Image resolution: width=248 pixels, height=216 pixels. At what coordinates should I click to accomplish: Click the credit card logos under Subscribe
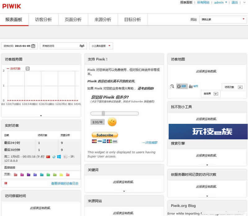click(104, 141)
